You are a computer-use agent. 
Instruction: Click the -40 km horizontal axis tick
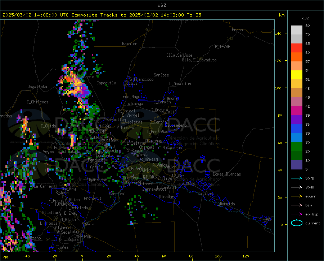pos(26,256)
